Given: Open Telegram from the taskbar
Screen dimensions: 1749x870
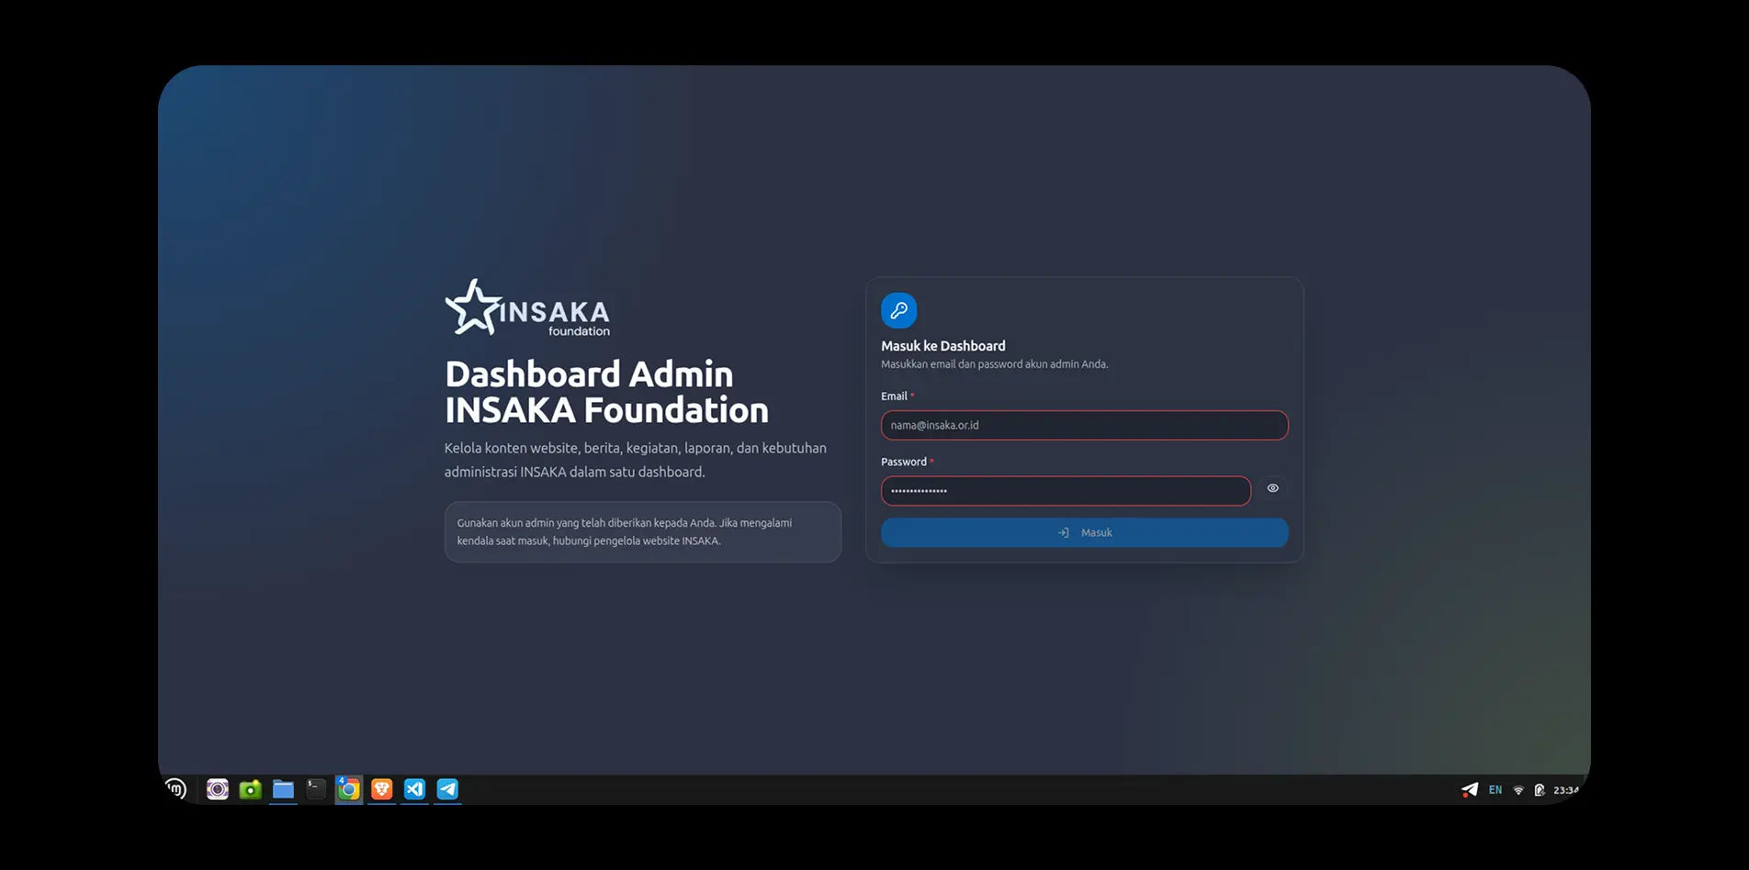Looking at the screenshot, I should click(x=447, y=789).
